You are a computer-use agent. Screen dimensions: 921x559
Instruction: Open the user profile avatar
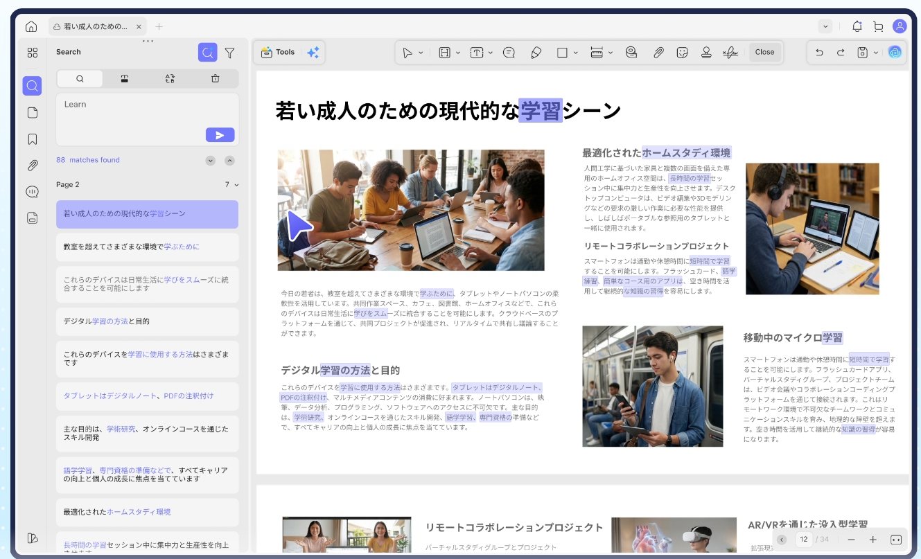click(900, 26)
